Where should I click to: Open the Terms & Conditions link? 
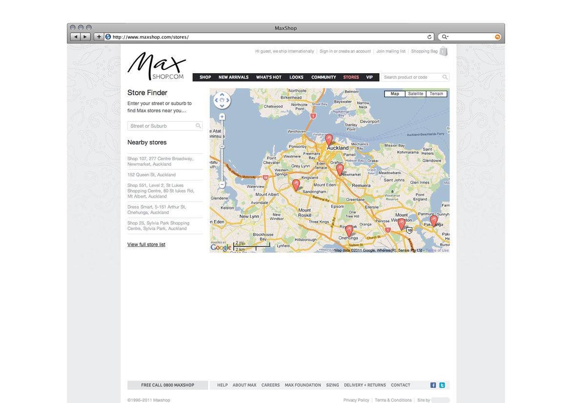[x=393, y=400]
